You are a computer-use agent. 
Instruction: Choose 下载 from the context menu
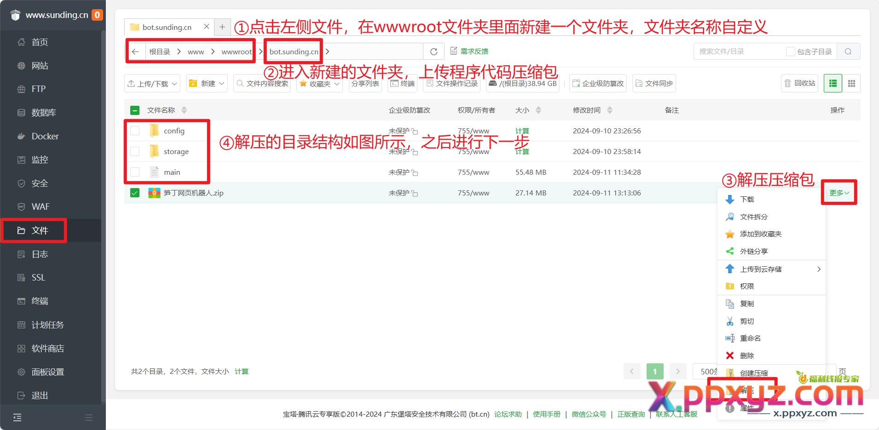(771, 199)
